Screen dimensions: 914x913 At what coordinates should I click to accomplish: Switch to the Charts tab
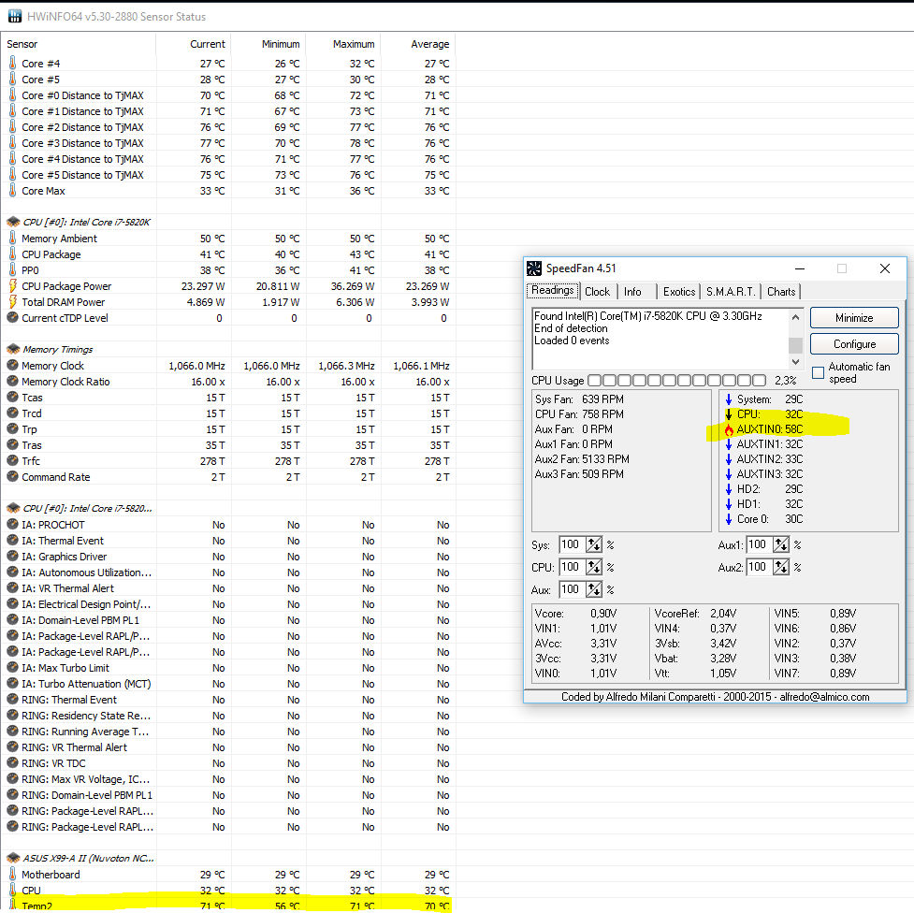click(781, 292)
